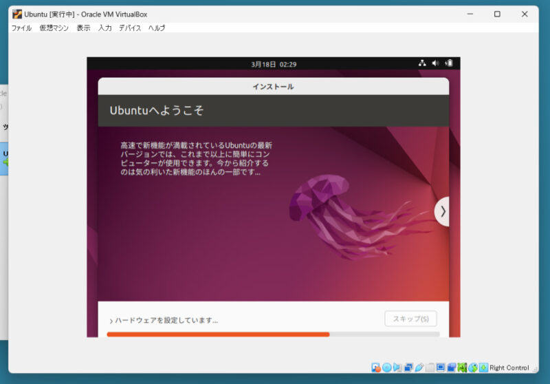Click the スキップ(S) button

point(410,319)
